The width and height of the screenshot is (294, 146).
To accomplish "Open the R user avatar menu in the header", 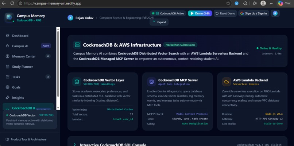I will [275, 13].
